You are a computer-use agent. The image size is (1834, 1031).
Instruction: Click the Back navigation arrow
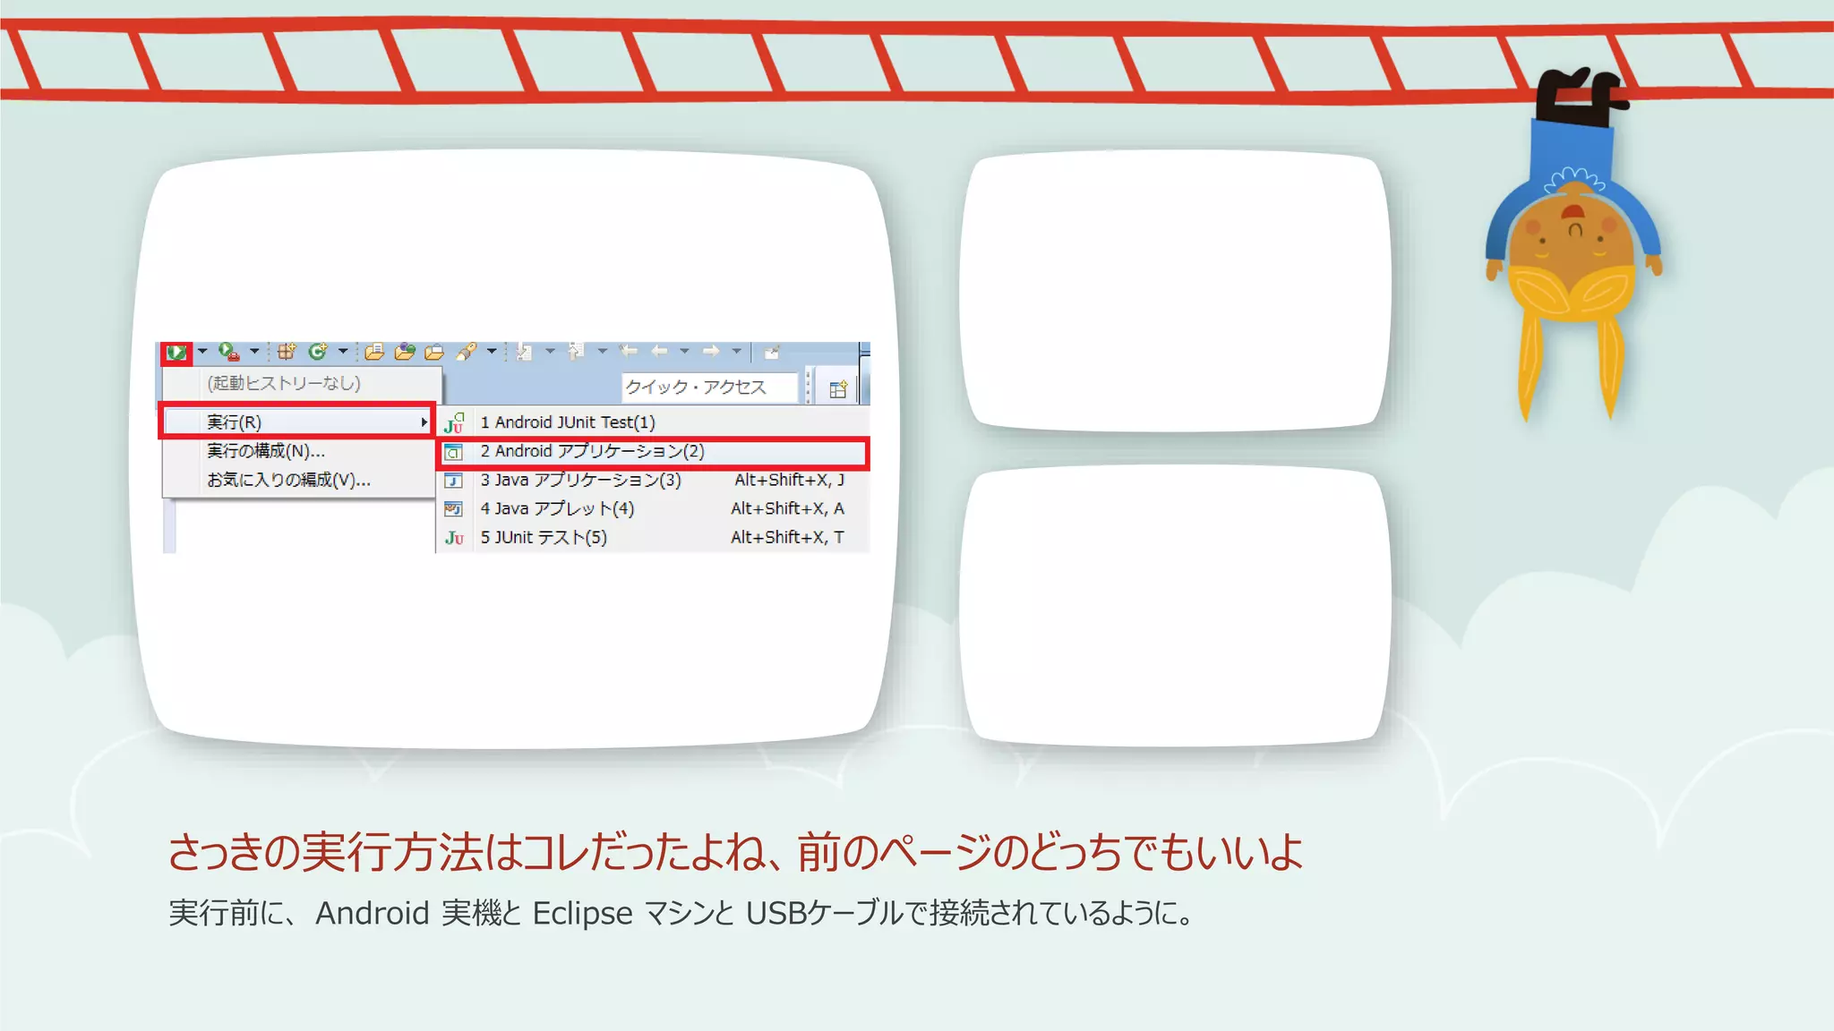[x=660, y=351]
